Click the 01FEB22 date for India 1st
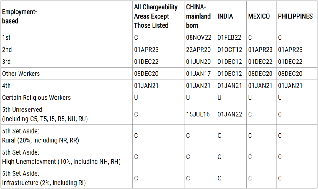The height and width of the screenshot is (189, 318). click(229, 37)
